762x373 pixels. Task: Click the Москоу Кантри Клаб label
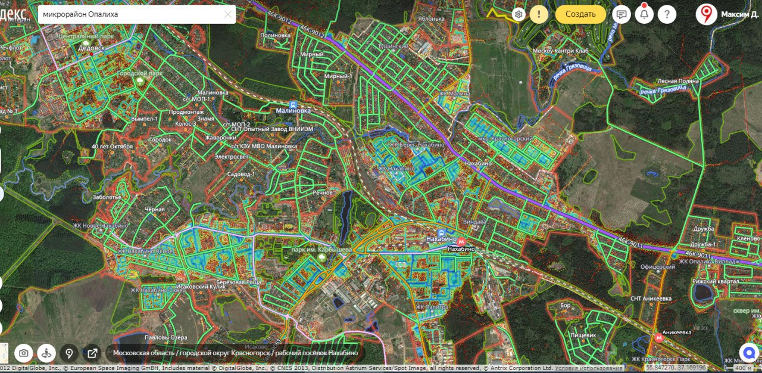pos(560,51)
